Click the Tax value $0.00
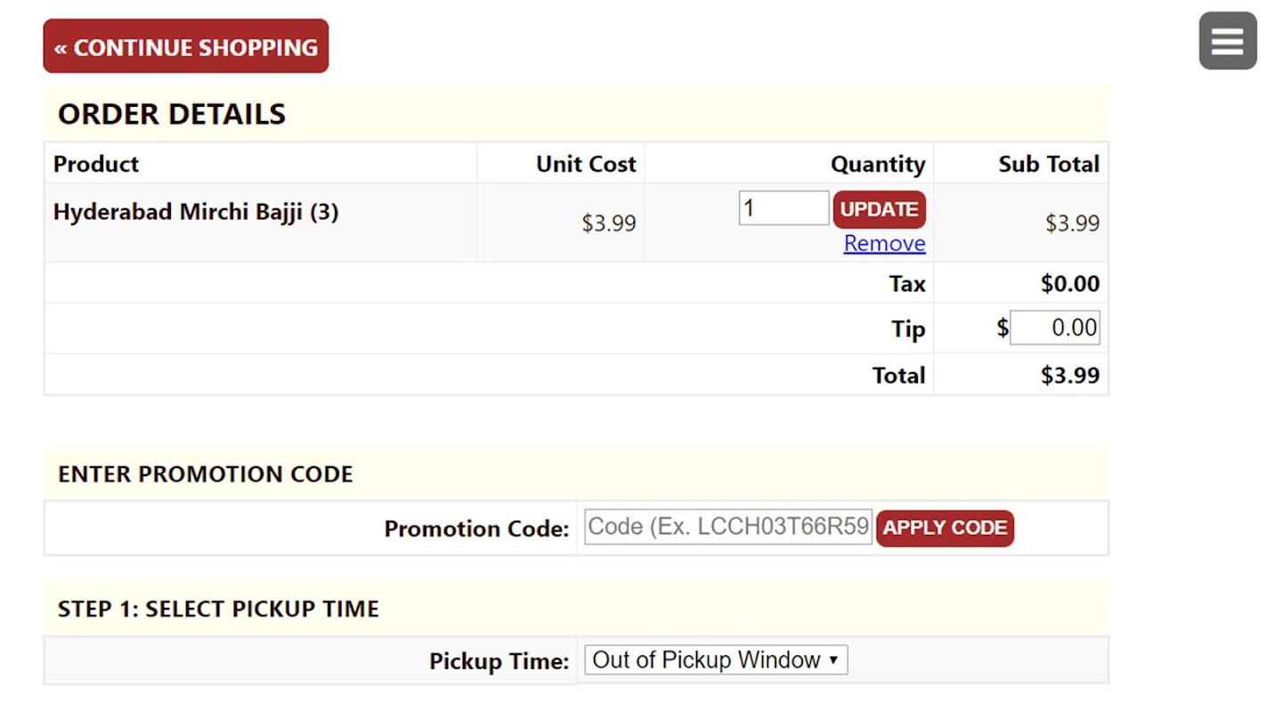 tap(1069, 284)
